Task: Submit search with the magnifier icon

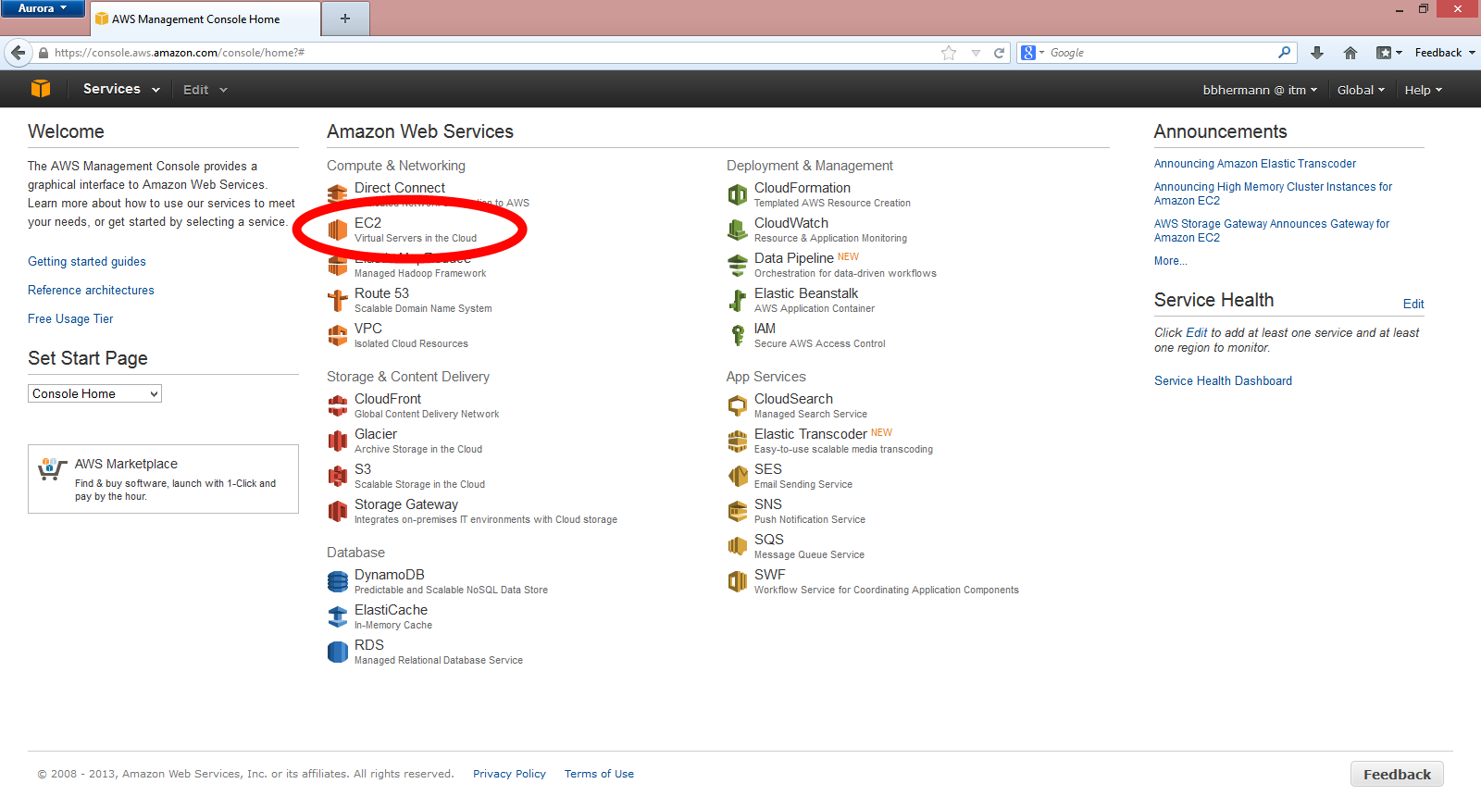Action: pos(1284,53)
